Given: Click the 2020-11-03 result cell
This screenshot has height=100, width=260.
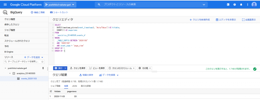Looking at the screenshot, I should coord(59,96).
